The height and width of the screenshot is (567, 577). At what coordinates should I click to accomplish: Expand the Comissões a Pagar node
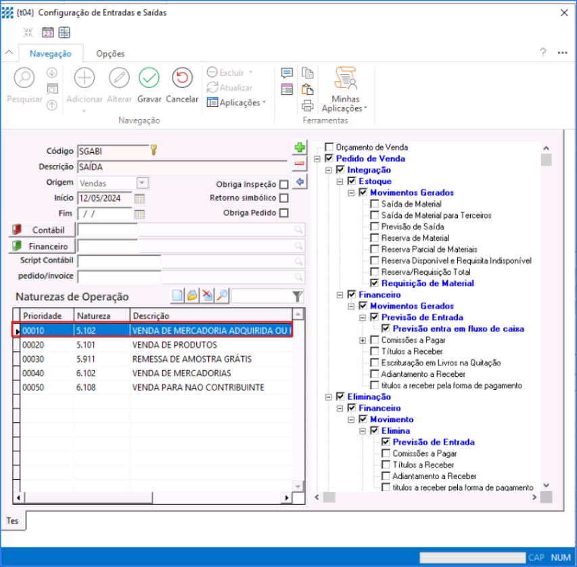pyautogui.click(x=363, y=340)
